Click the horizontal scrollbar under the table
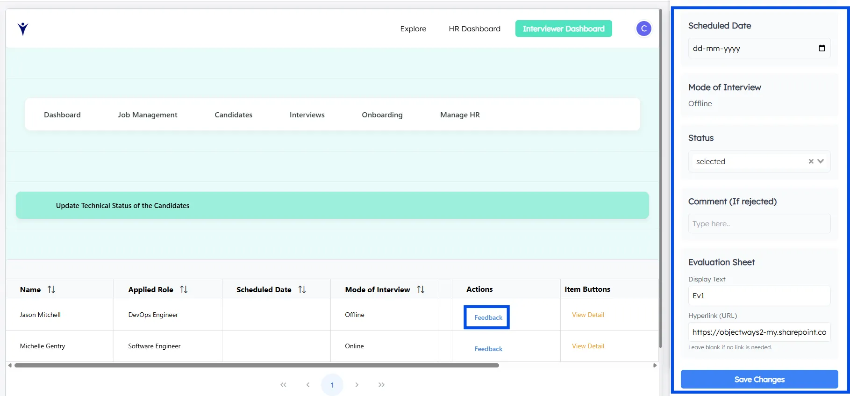Viewport: 850px width, 396px height. pyautogui.click(x=256, y=365)
